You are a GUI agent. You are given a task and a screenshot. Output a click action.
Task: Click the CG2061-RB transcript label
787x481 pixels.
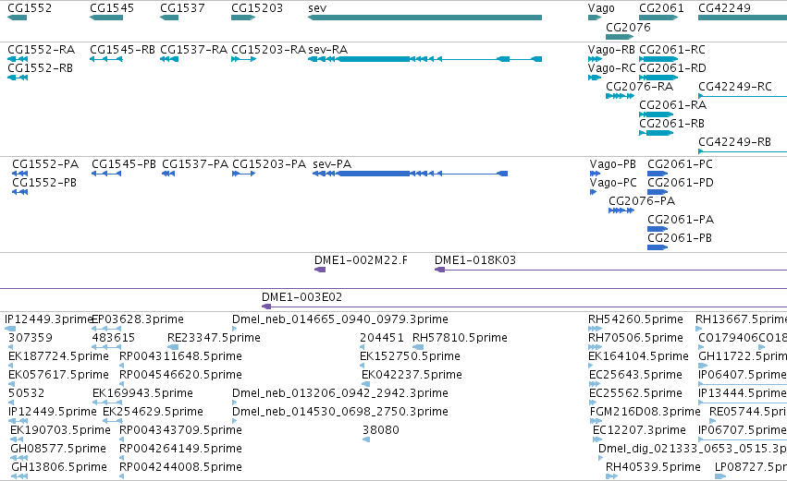click(x=671, y=124)
